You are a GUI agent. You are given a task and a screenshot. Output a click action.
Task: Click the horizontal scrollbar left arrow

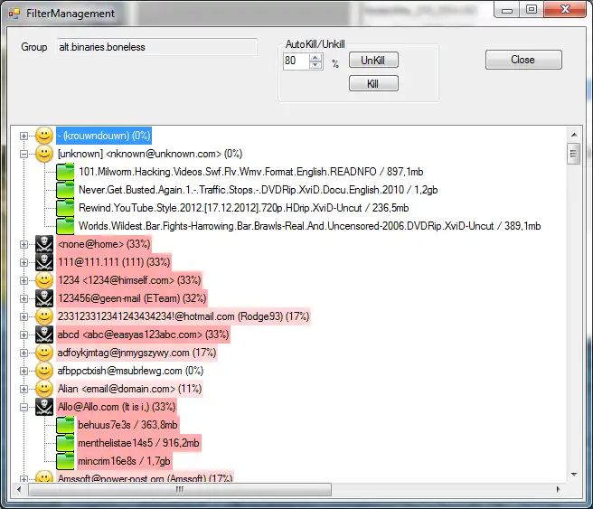point(19,489)
